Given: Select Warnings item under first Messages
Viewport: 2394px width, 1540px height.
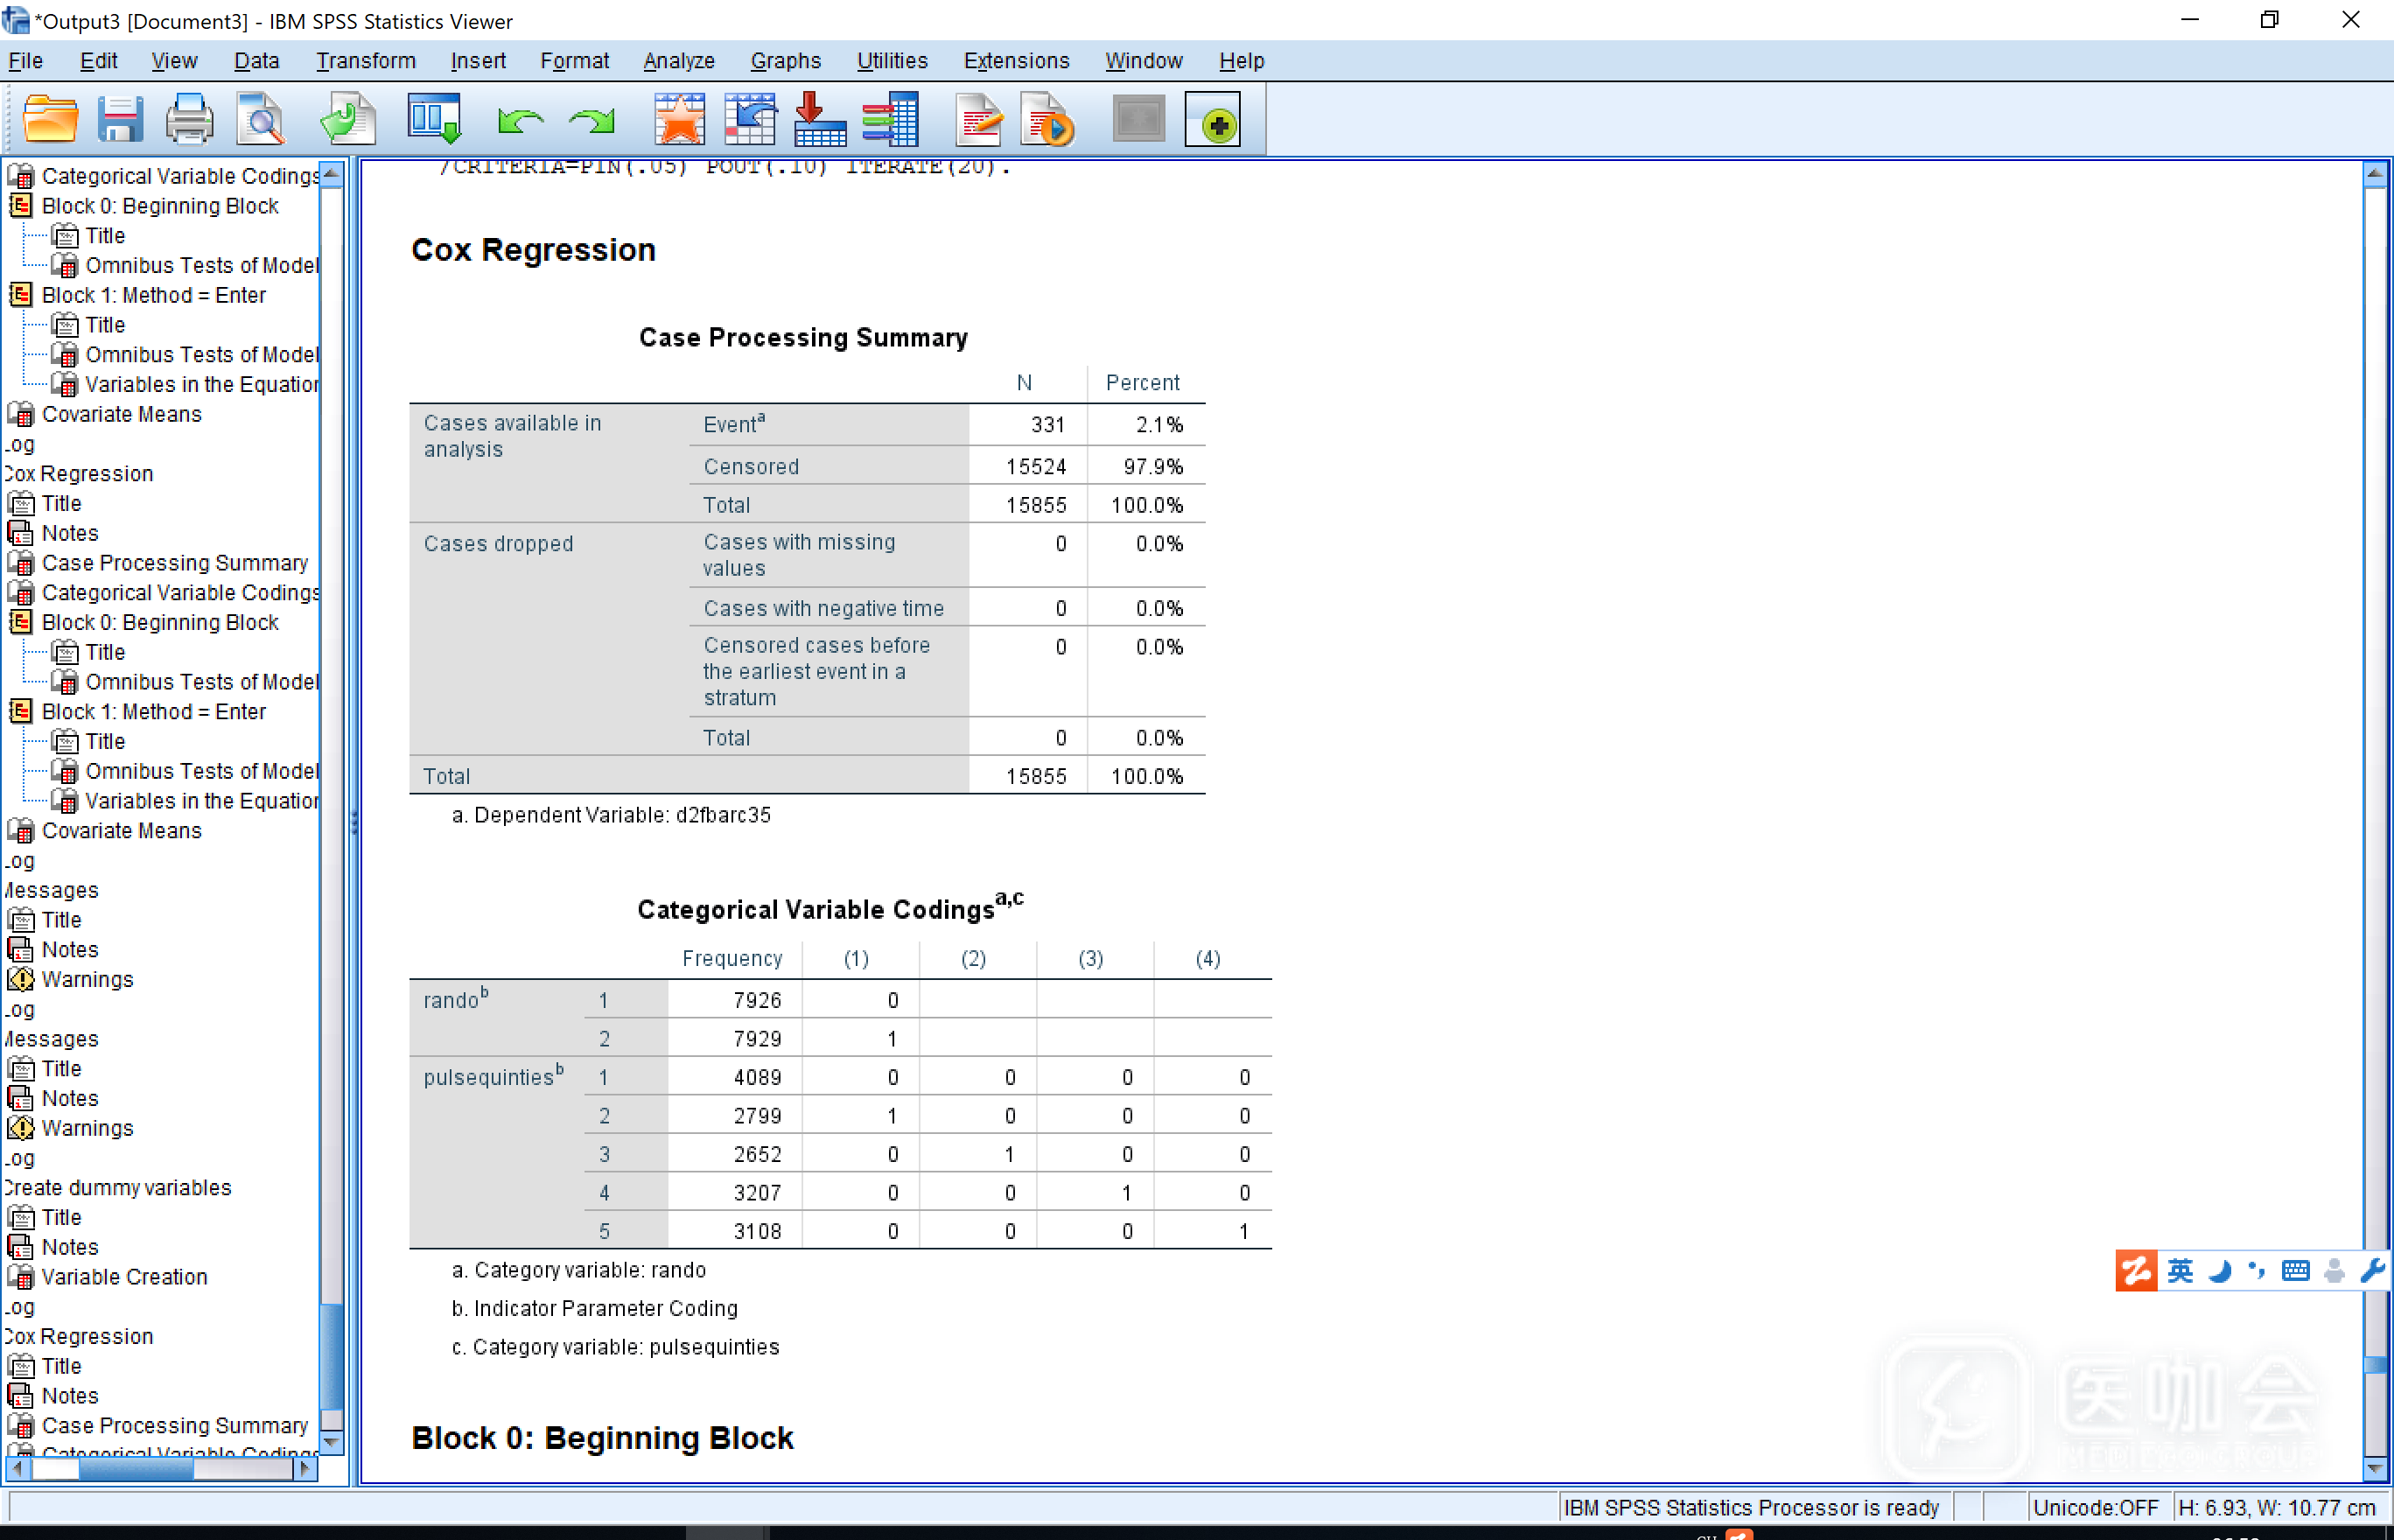Looking at the screenshot, I should click(x=87, y=979).
